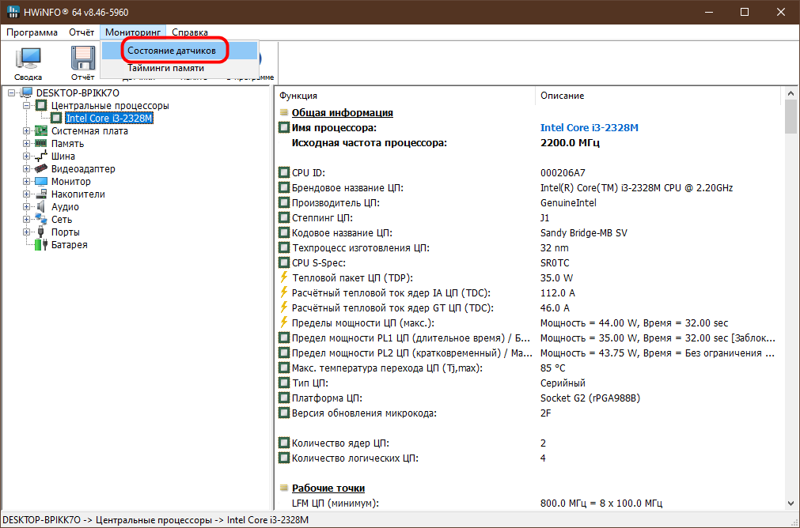Click the scrollbar down arrow in details pane
The height and width of the screenshot is (528, 800).
click(791, 503)
